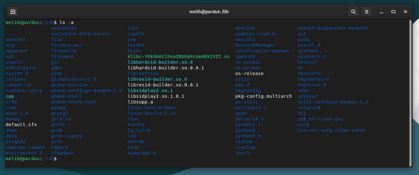The image size is (419, 175).
Task: Click the 'firefox-esr' directory name
Action: pyautogui.click(x=66, y=45)
